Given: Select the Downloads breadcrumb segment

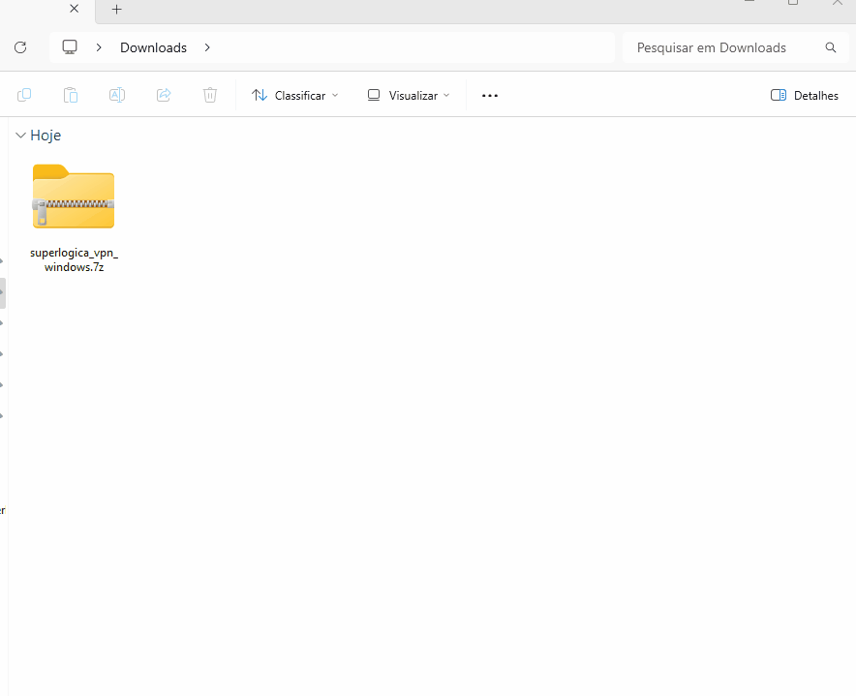Looking at the screenshot, I should pos(153,47).
